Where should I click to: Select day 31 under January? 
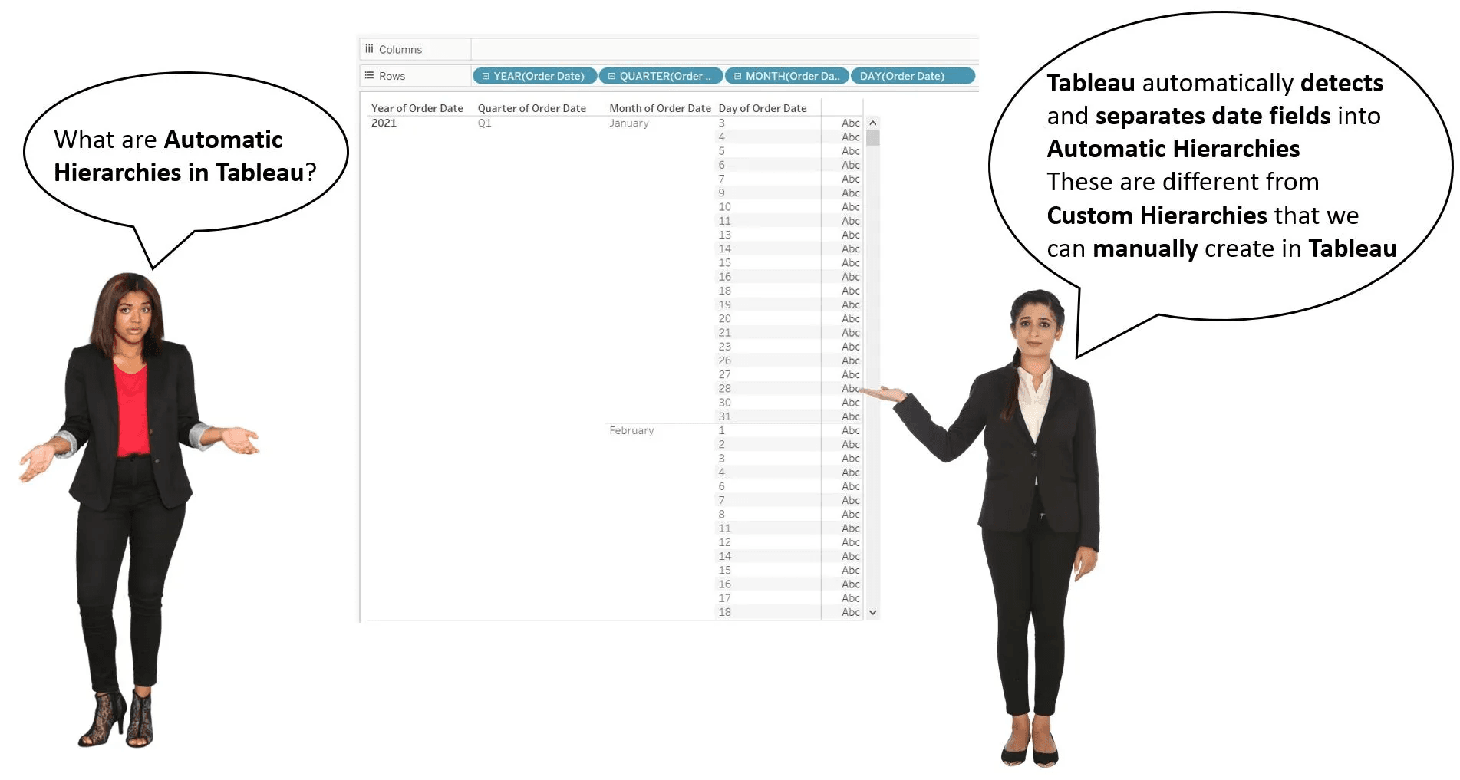click(x=724, y=416)
